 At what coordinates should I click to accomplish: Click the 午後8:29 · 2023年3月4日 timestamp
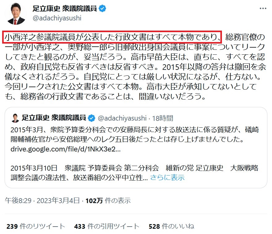click(42, 201)
